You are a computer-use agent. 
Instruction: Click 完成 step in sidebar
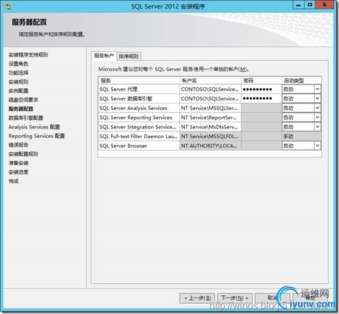(x=13, y=181)
